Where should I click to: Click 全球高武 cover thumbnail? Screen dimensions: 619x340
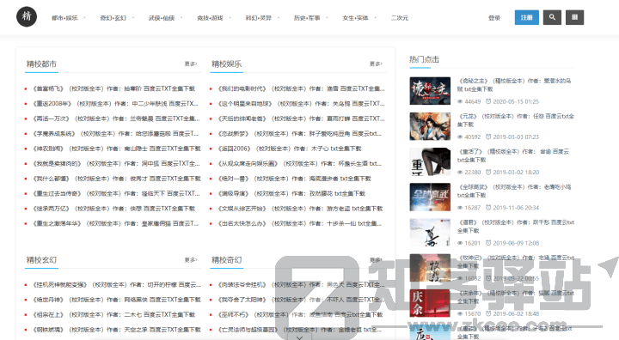(x=430, y=197)
